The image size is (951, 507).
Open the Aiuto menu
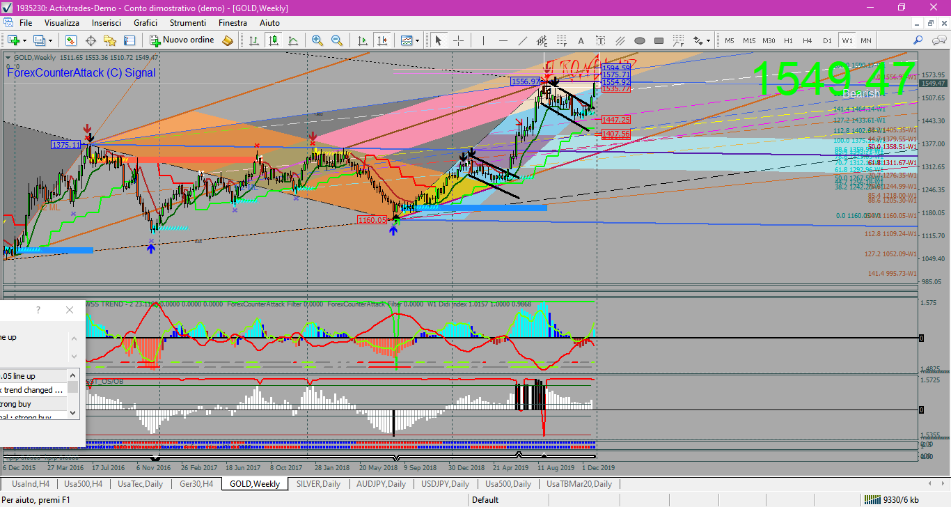(269, 23)
